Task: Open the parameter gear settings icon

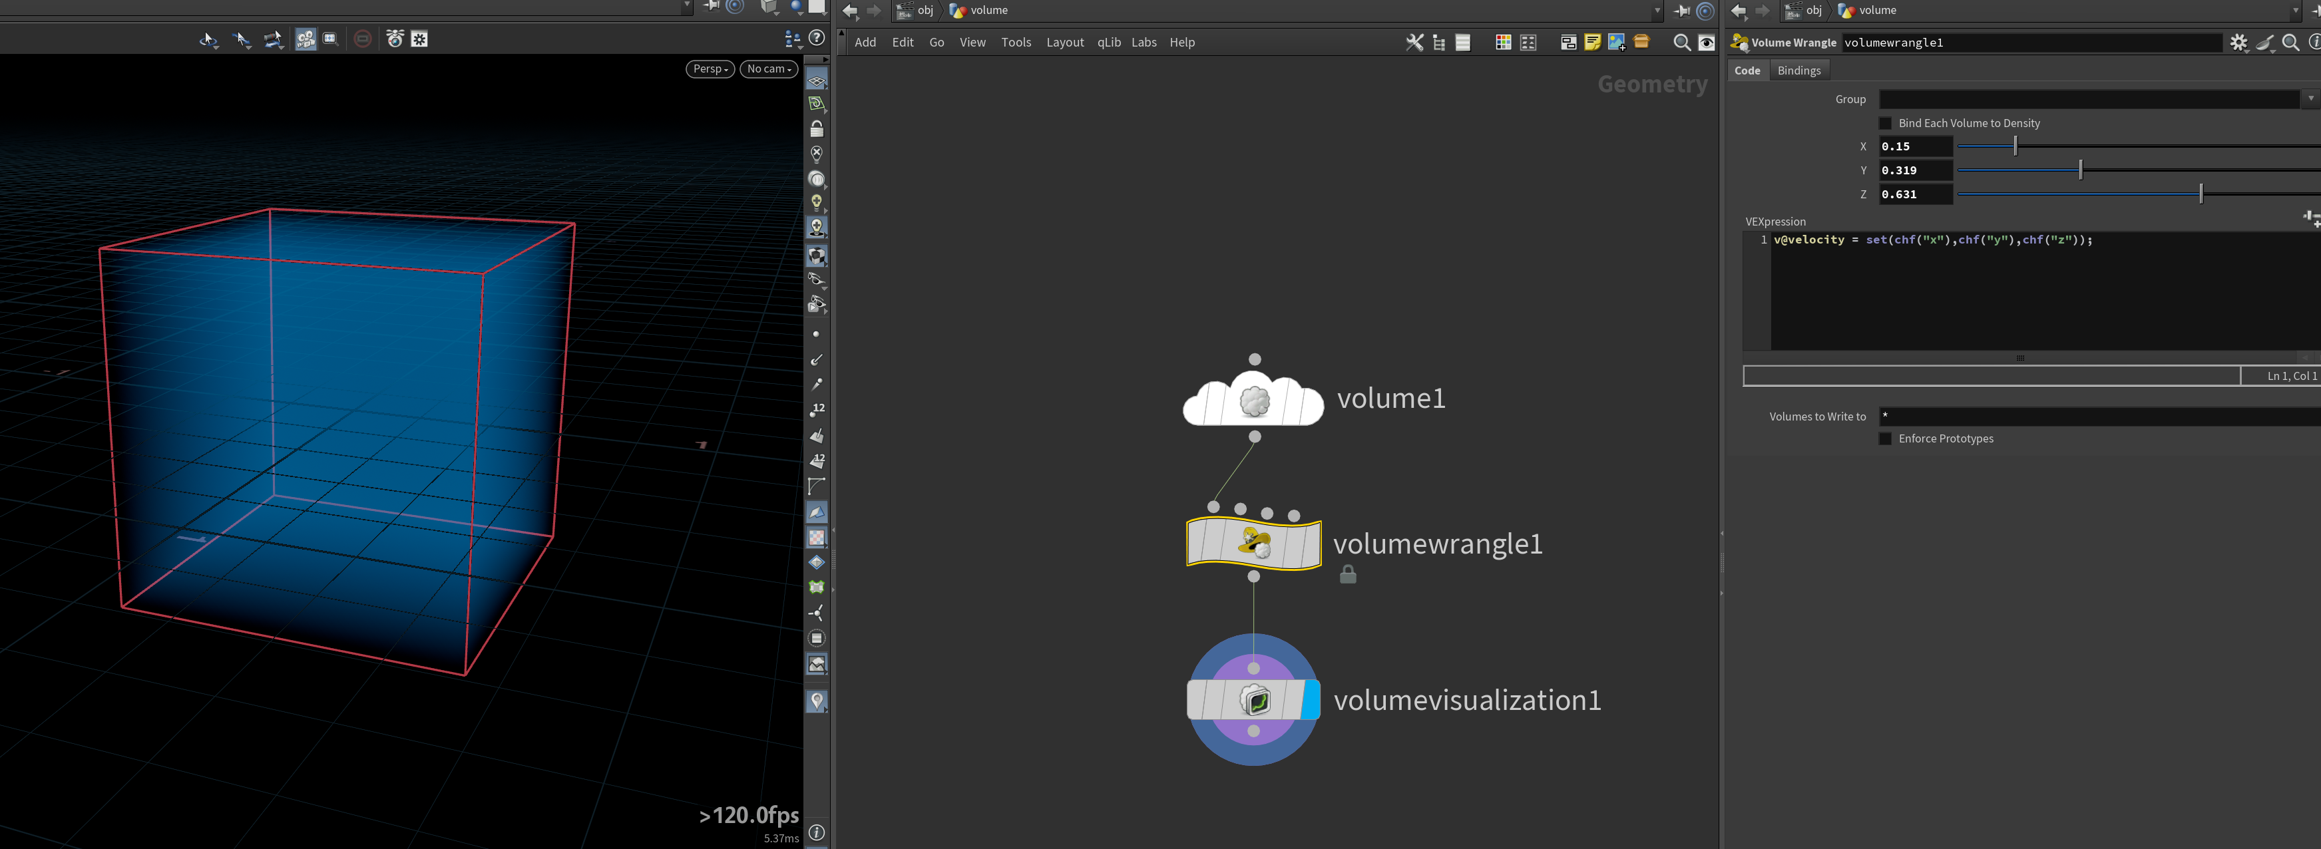Action: (x=2238, y=43)
